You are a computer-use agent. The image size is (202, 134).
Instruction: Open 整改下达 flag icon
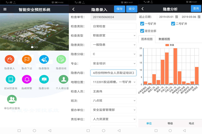click(x=27, y=60)
